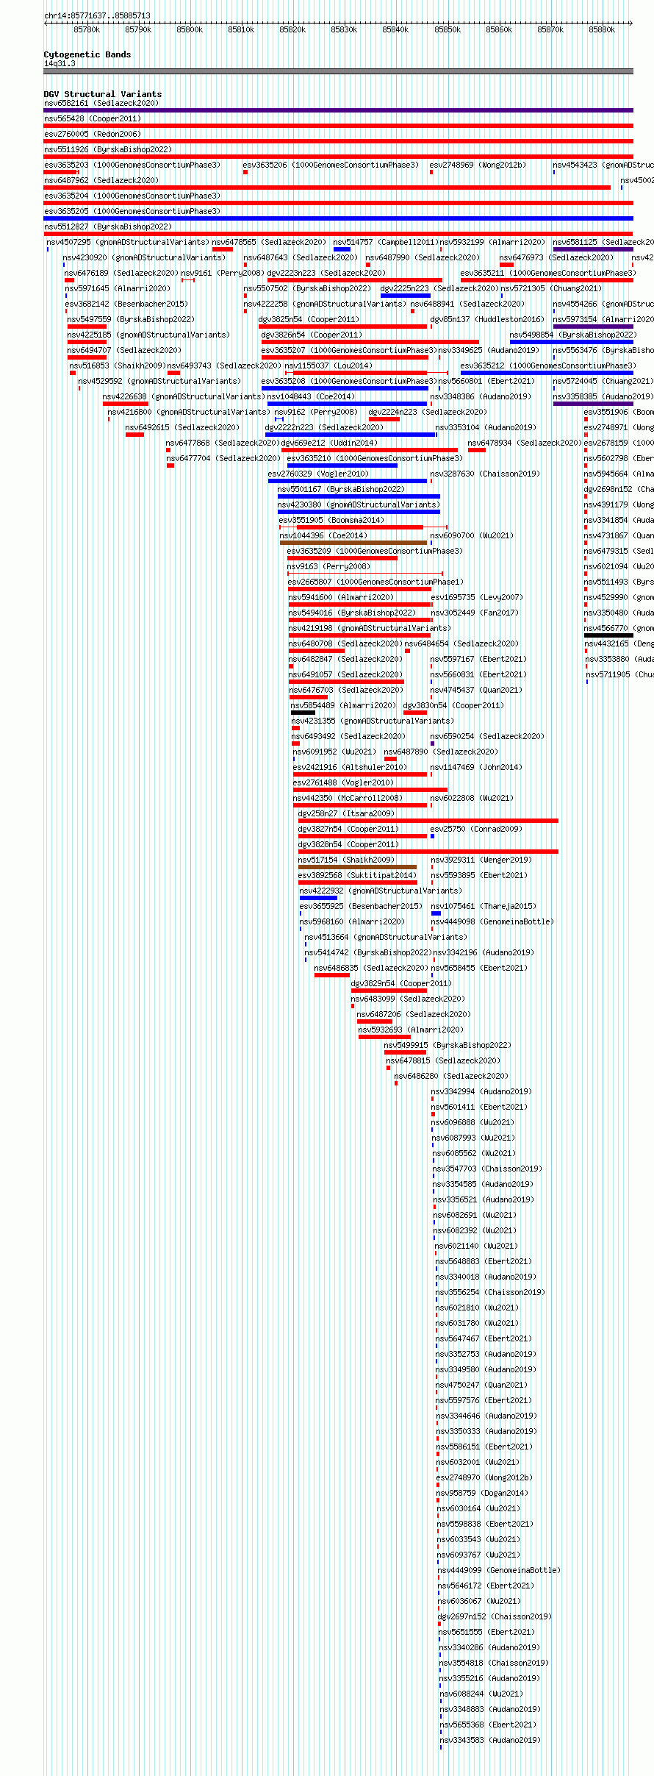Open nsv1147469 (John2014) variant
The image size is (654, 1776).
pyautogui.click(x=476, y=767)
